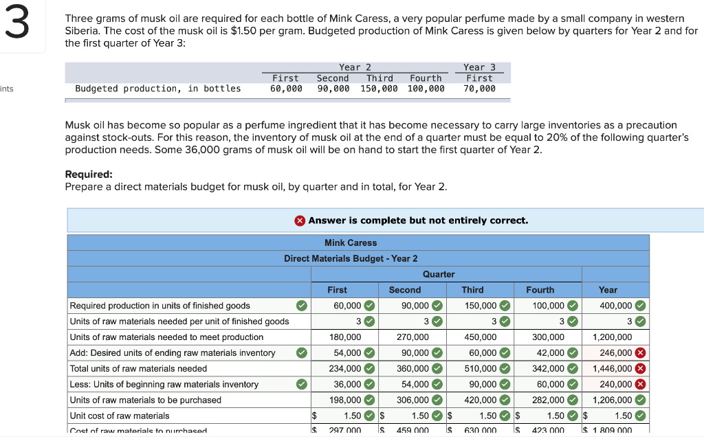This screenshot has width=704, height=441.
Task: Click the Fourth quarter 60,000 beginning inventory cell
Action: click(548, 384)
